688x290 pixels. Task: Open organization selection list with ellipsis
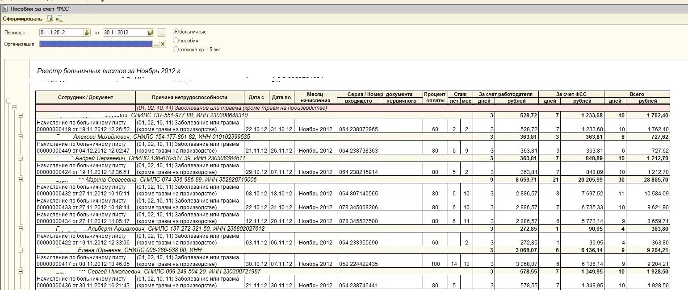(x=156, y=44)
